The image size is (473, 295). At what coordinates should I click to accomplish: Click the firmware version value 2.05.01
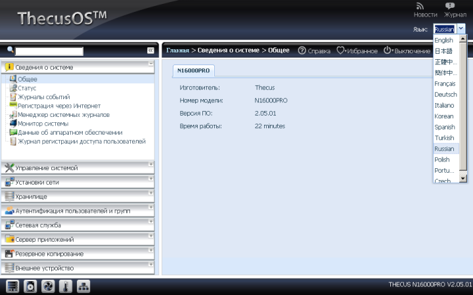coord(265,114)
